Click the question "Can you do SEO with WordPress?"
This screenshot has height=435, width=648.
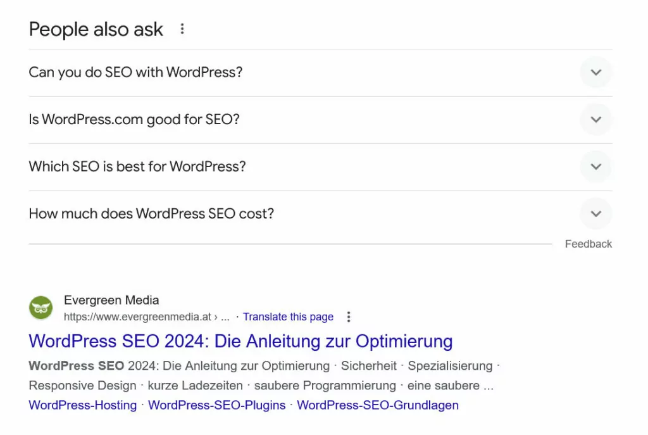(x=135, y=72)
